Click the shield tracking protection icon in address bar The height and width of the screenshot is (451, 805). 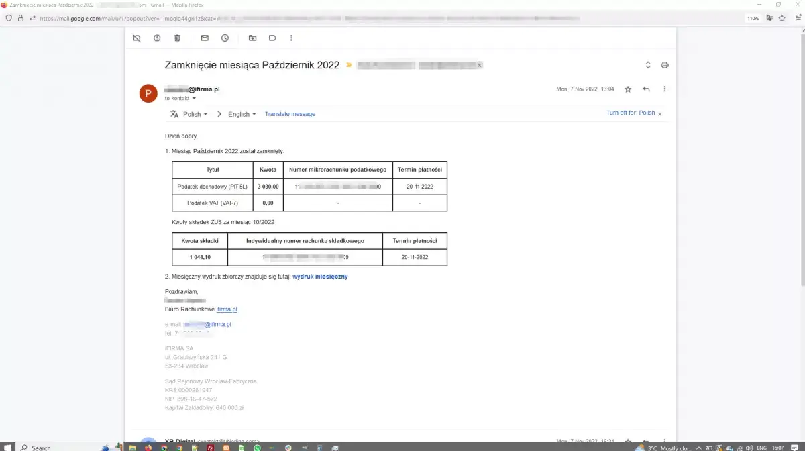point(9,18)
